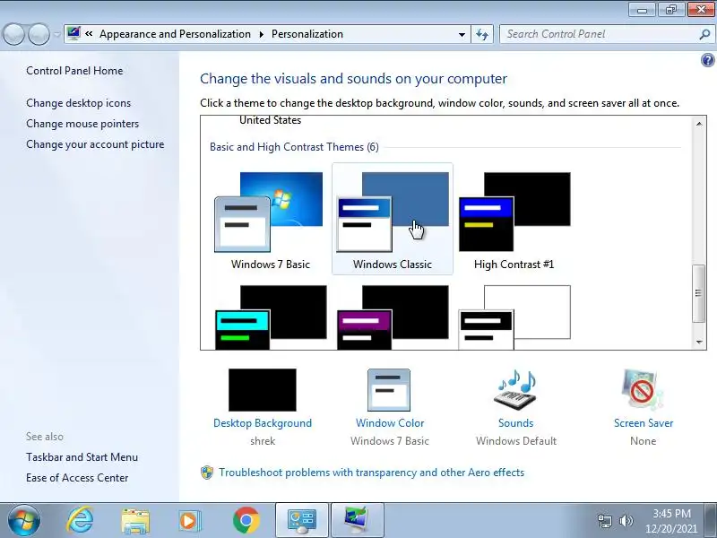The height and width of the screenshot is (538, 717).
Task: Open the Sounds keyboard and notes icon
Action: 515,390
